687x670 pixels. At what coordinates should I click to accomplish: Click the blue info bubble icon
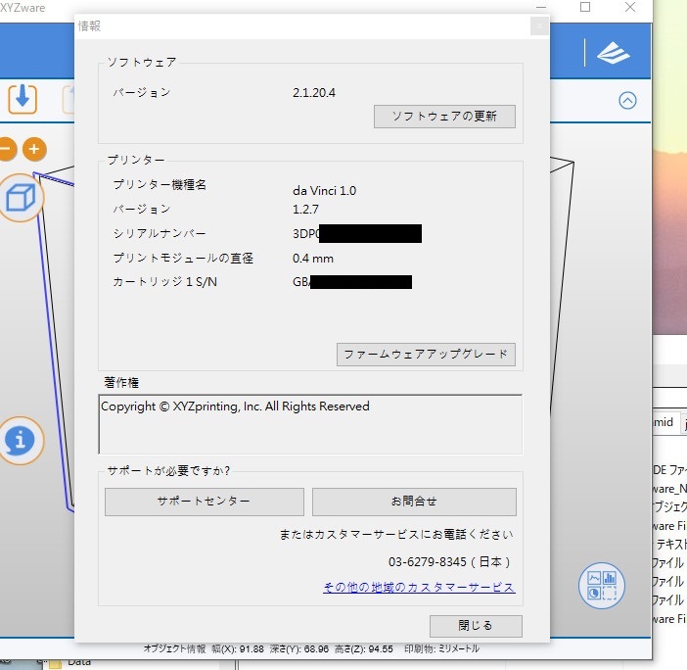[x=22, y=441]
